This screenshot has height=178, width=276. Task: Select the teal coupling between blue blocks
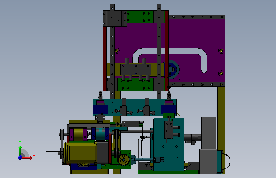click(x=100, y=134)
